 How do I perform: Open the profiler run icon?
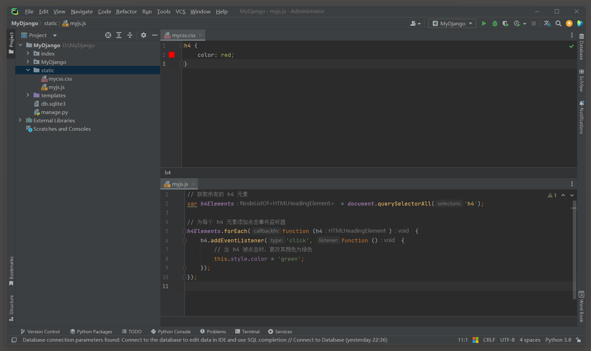click(x=517, y=23)
